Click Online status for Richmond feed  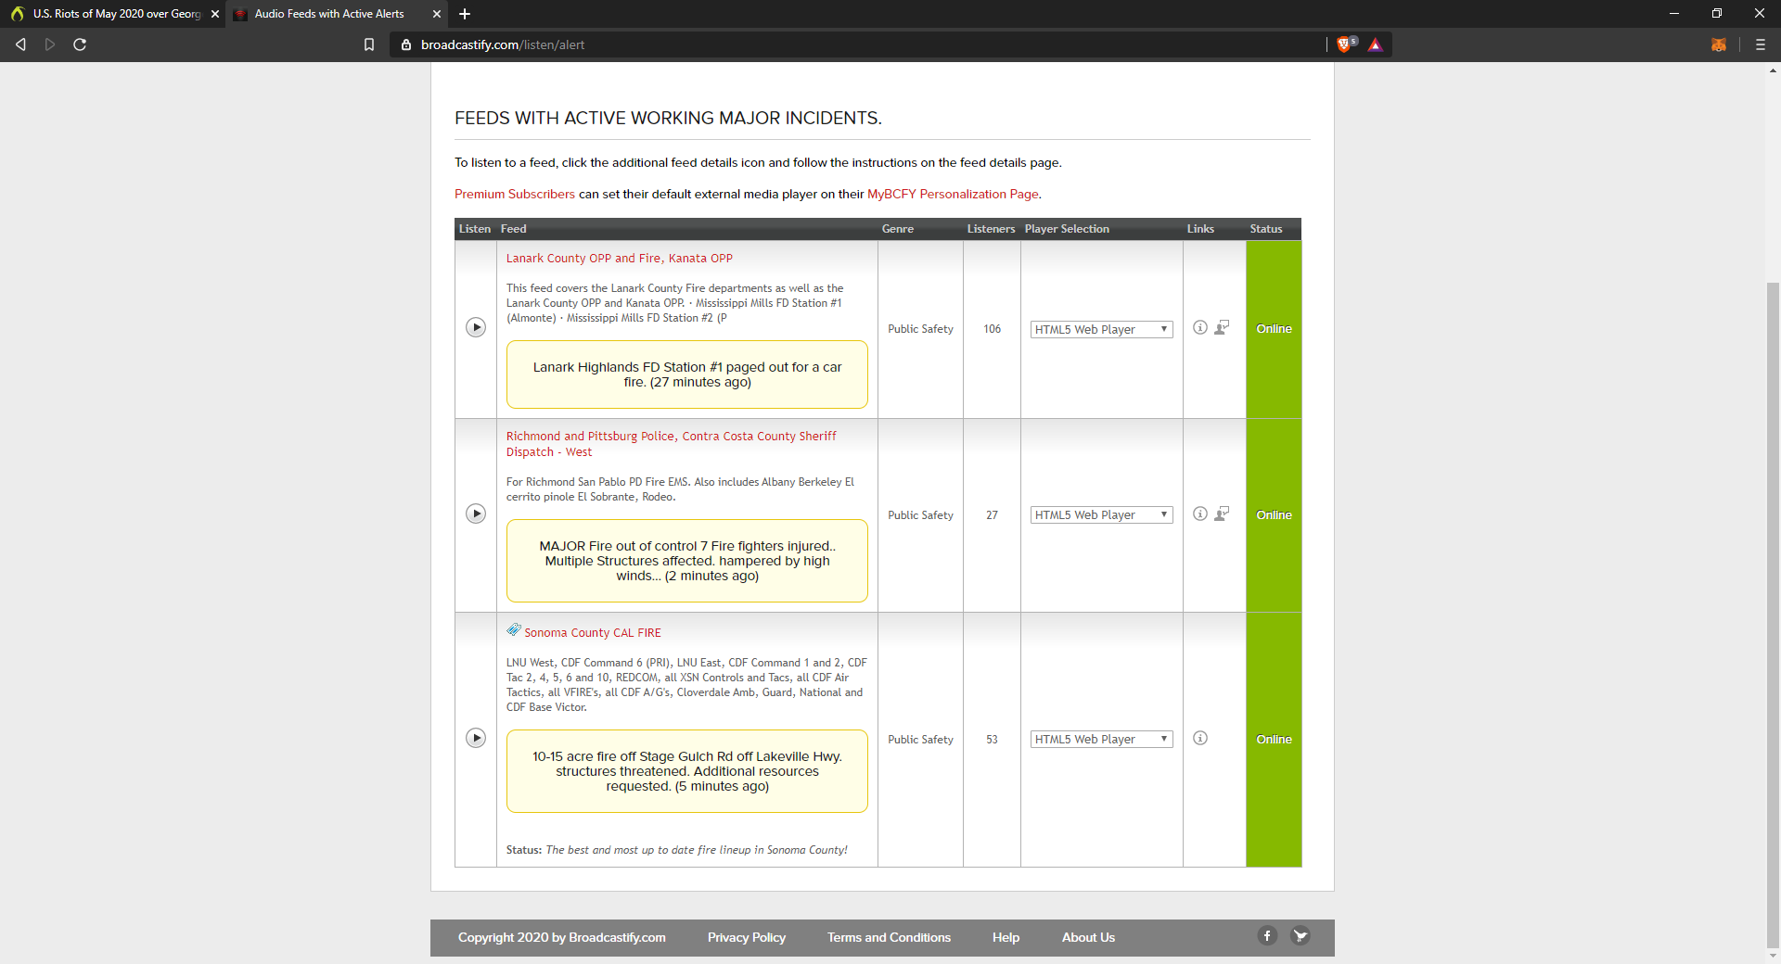pos(1274,515)
